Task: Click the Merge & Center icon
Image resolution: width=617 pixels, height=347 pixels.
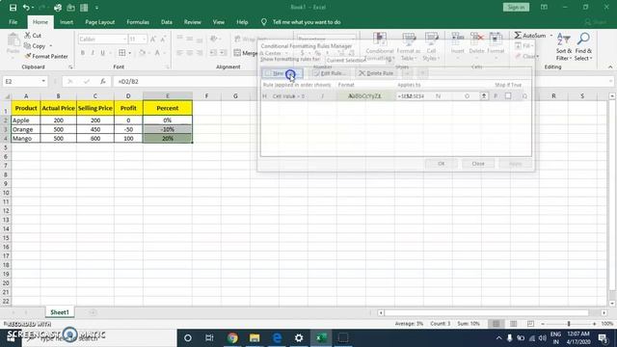Action: [237, 53]
